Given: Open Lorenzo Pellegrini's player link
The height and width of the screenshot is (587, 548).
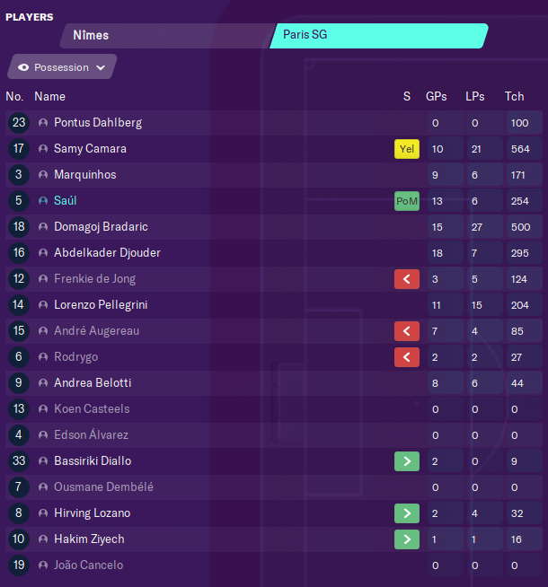Looking at the screenshot, I should tap(101, 305).
